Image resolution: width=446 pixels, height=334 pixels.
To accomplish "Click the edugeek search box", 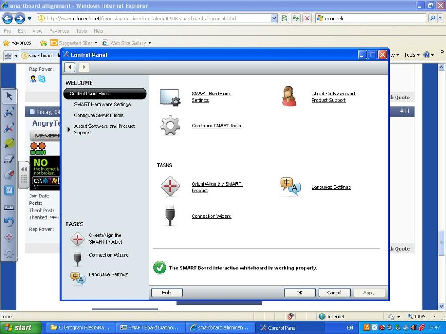I will (371, 18).
